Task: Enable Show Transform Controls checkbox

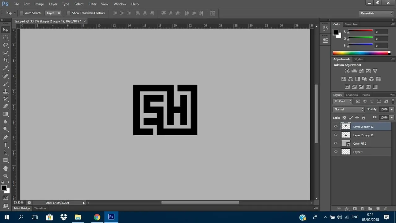Action: (x=69, y=13)
